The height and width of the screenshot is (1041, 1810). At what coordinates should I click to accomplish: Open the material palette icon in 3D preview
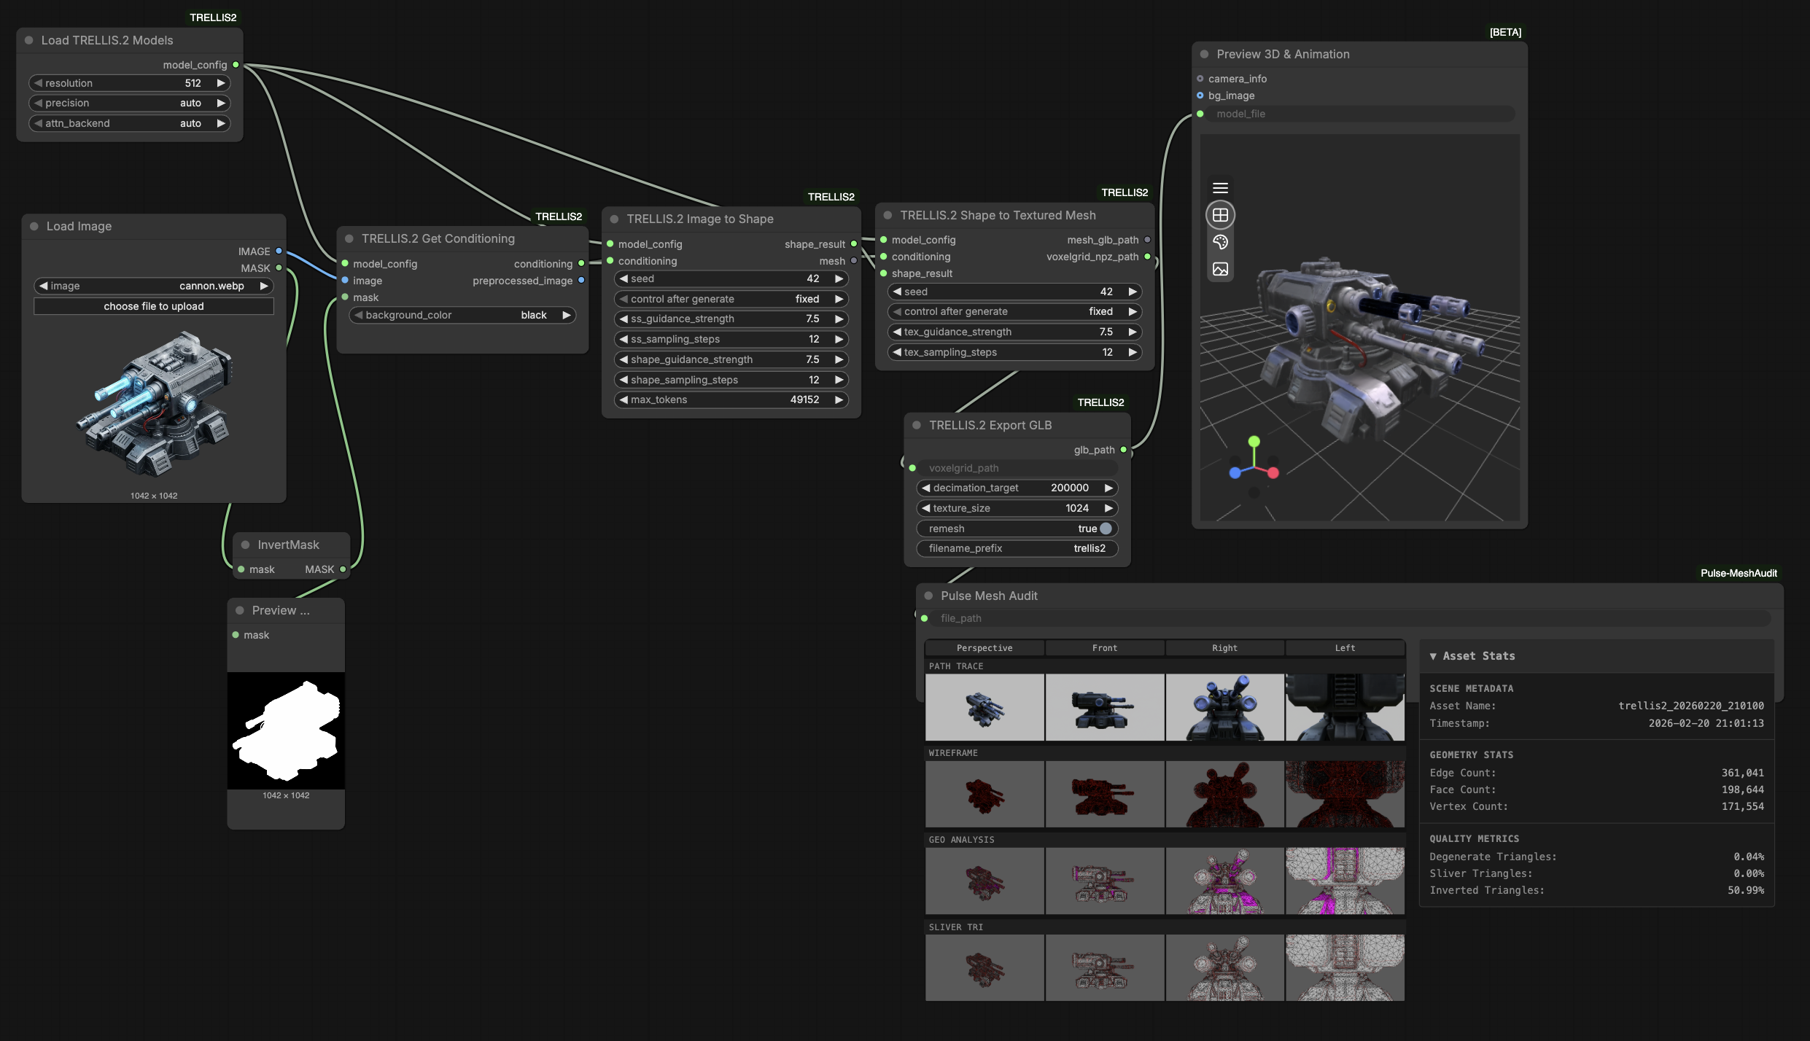point(1220,242)
